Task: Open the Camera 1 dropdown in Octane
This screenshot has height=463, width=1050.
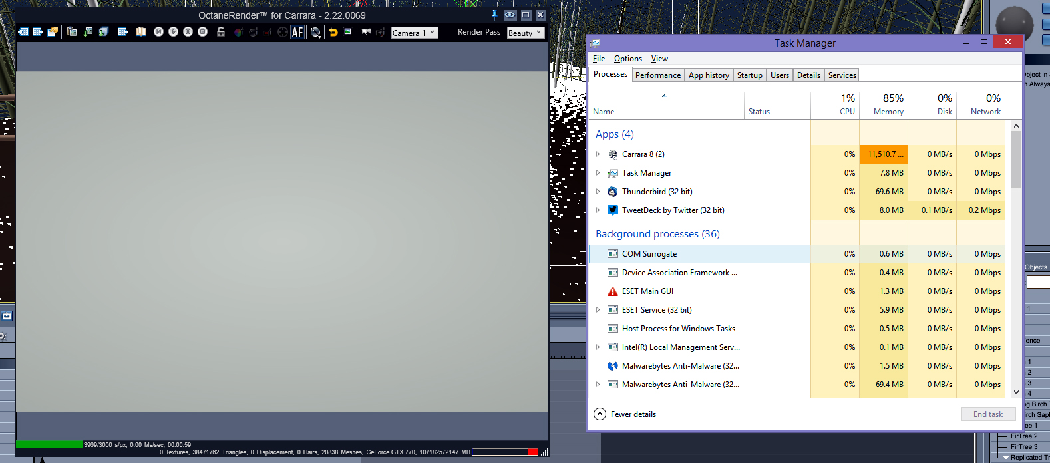Action: pos(415,33)
